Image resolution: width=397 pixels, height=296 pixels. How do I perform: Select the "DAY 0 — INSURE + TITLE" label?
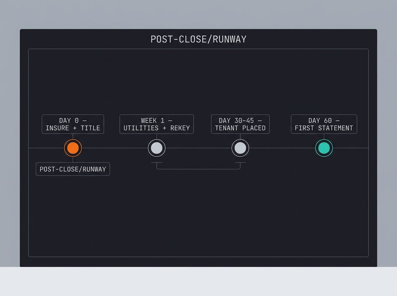pos(73,124)
